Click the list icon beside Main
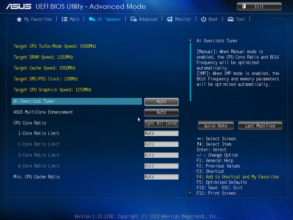The image size is (293, 220). pos(65,19)
